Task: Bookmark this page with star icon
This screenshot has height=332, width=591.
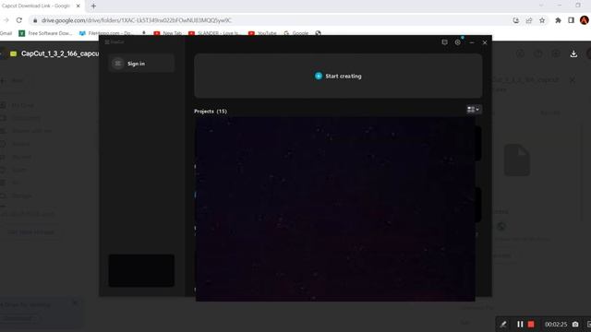Action: tap(542, 20)
